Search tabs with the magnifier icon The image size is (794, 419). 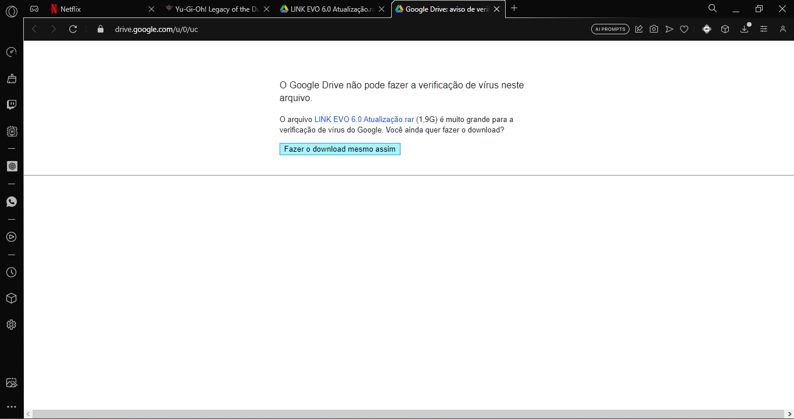pos(713,9)
